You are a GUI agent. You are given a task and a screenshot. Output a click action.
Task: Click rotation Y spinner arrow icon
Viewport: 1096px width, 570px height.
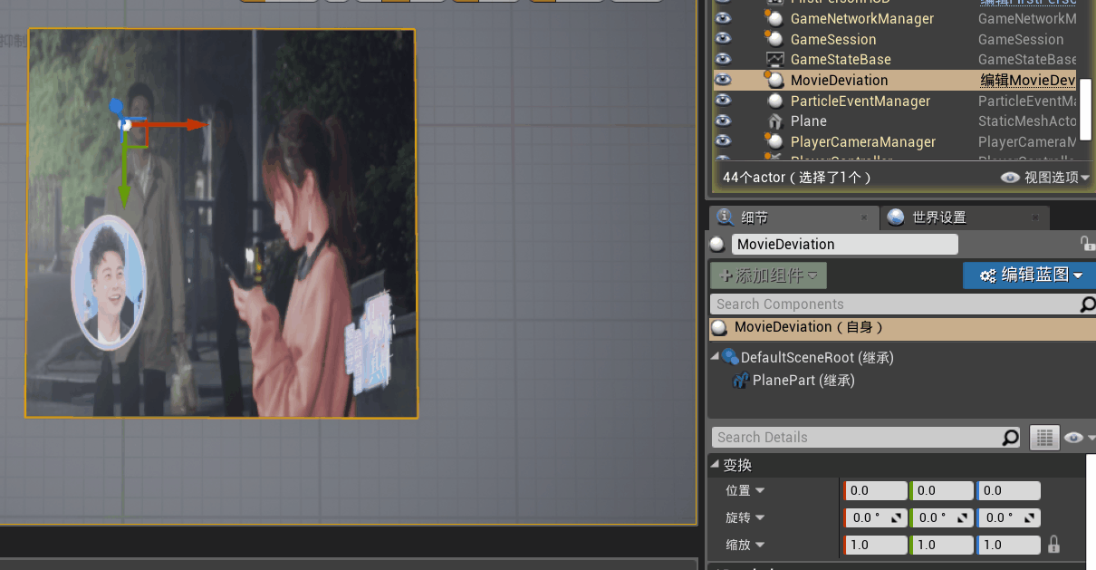(963, 517)
